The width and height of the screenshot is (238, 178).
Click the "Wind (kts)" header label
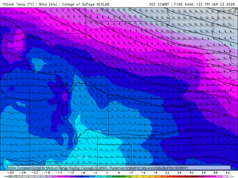coord(48,4)
